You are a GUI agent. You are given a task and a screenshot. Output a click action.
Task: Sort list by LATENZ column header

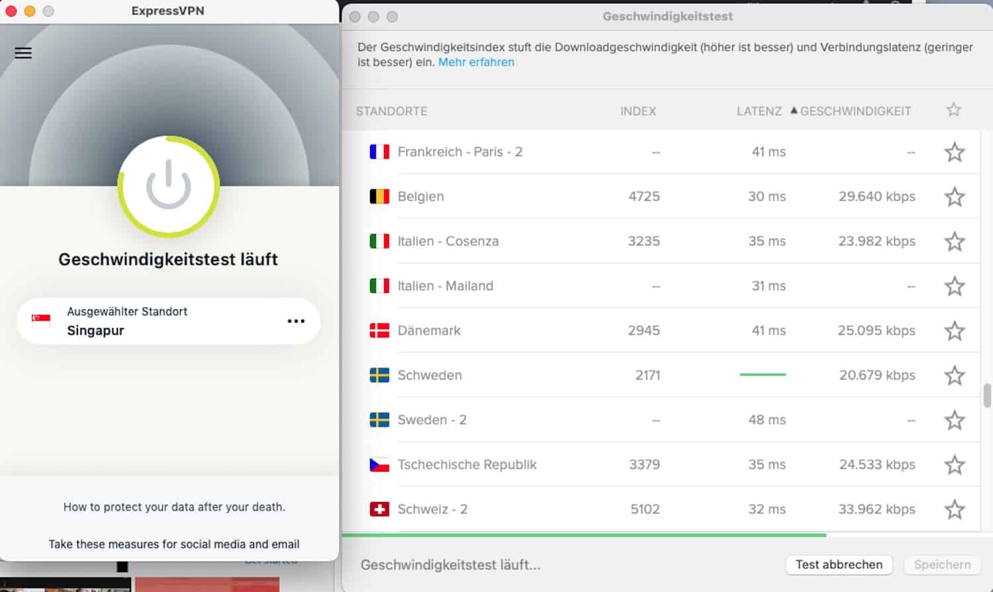759,111
